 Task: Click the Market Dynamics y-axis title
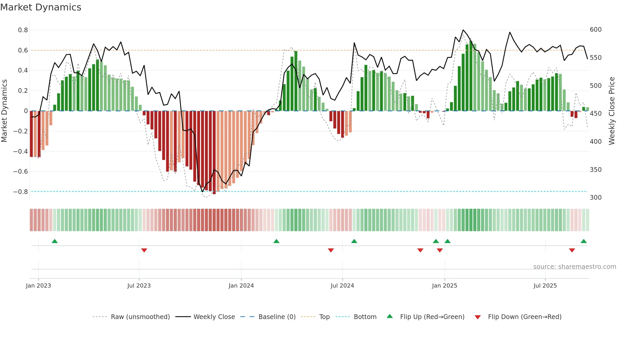pyautogui.click(x=4, y=111)
